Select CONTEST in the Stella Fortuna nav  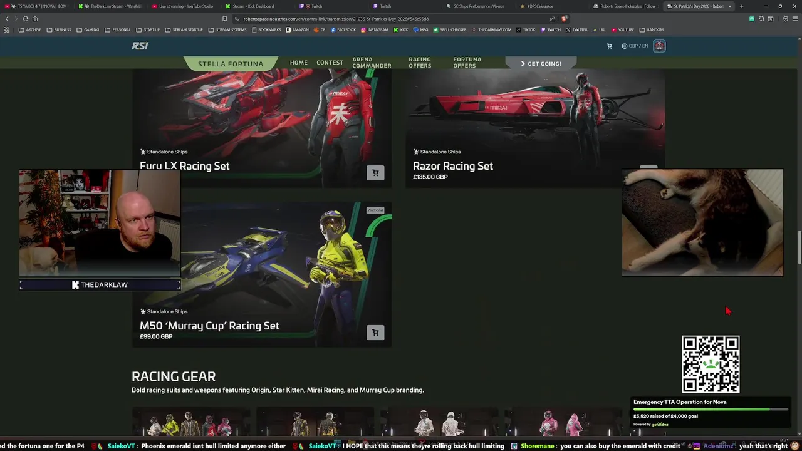coord(330,63)
